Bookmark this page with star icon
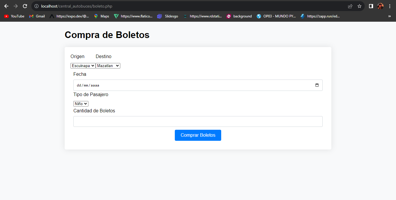 [359, 6]
